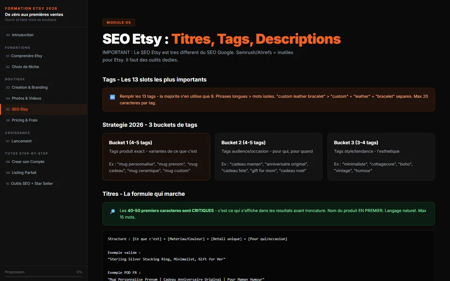Select the Bucket 3 (3-4 tags) card
Viewport: 450px width, 281px height.
381,156
